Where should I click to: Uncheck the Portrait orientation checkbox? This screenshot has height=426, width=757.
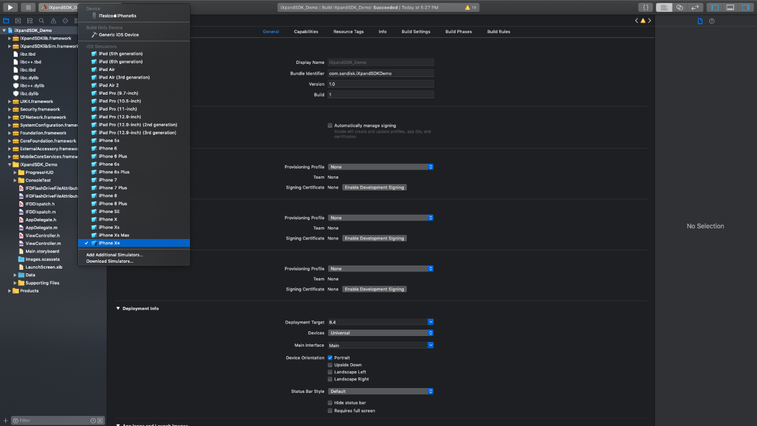pyautogui.click(x=330, y=358)
